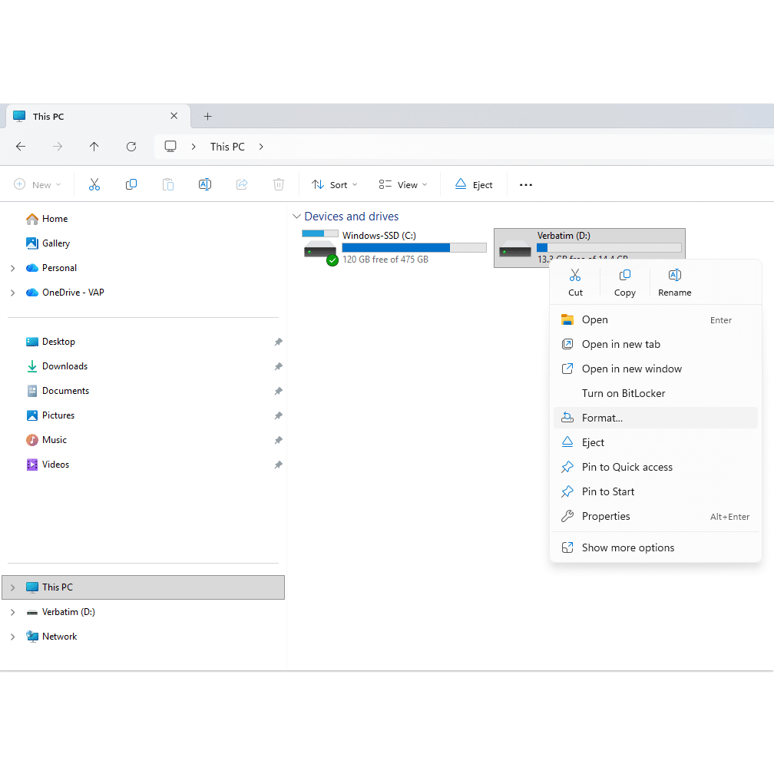The height and width of the screenshot is (774, 774).
Task: Expand the This PC tree node
Action: coord(13,587)
